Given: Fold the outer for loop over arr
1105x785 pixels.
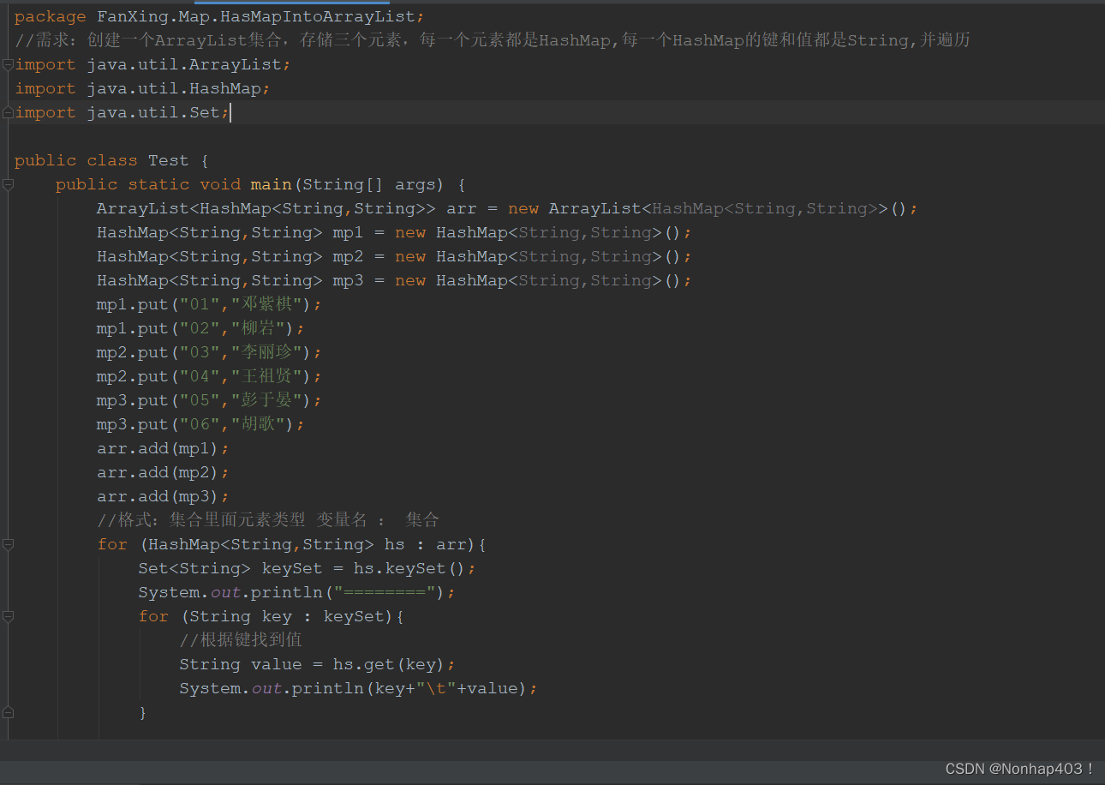Looking at the screenshot, I should tap(8, 544).
